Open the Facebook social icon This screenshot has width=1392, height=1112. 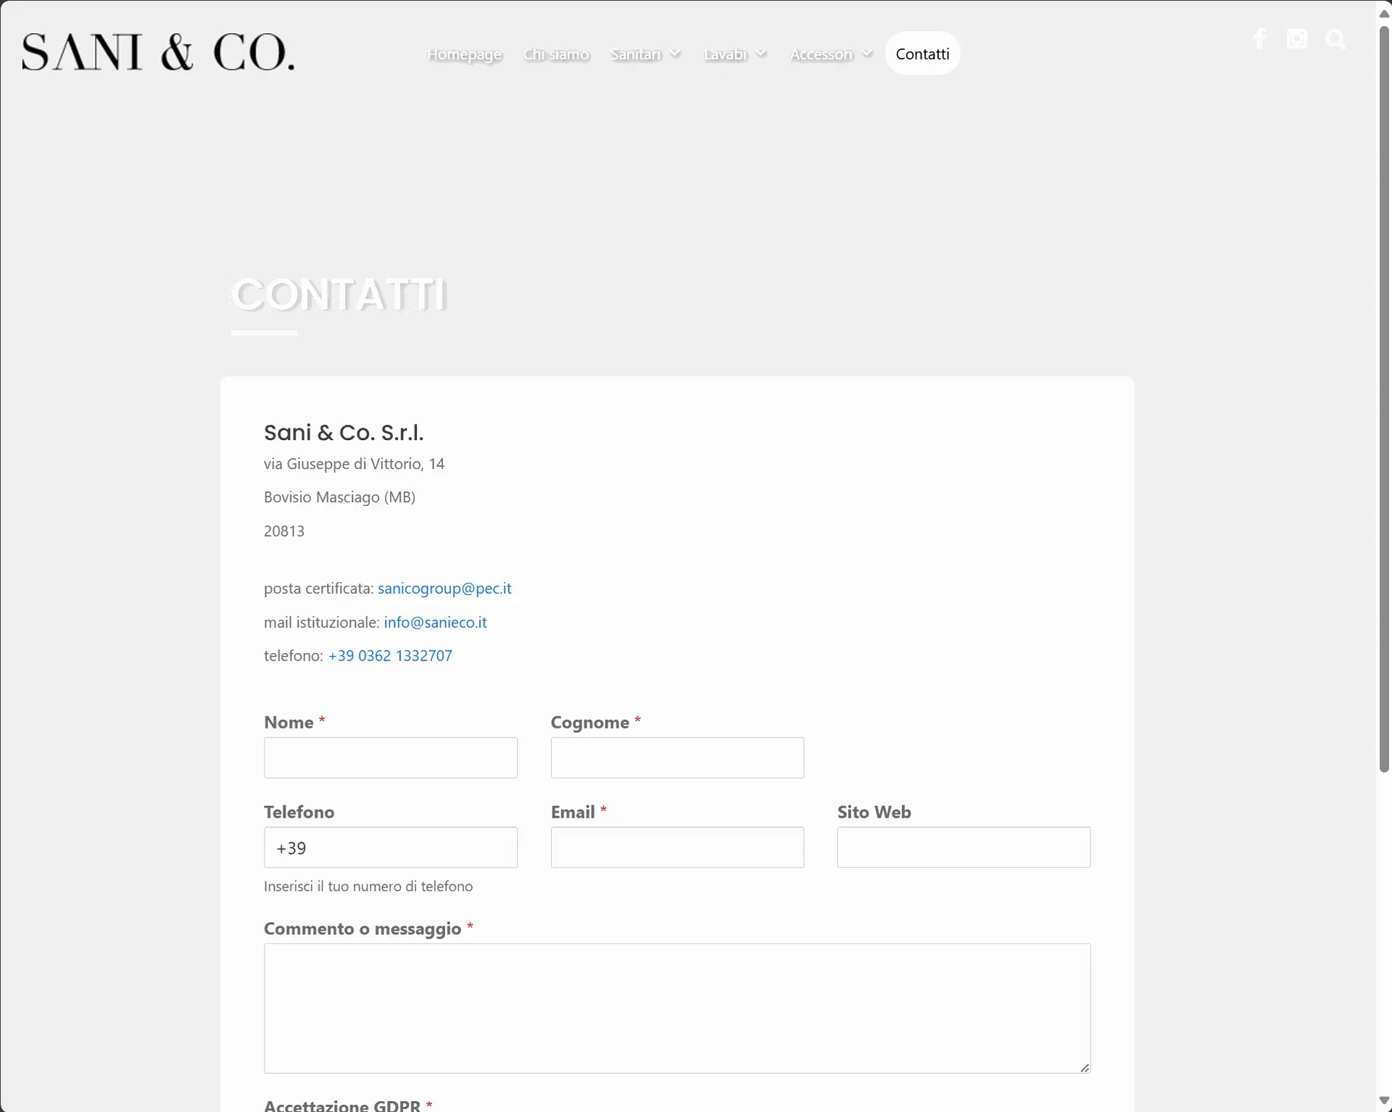click(x=1260, y=39)
